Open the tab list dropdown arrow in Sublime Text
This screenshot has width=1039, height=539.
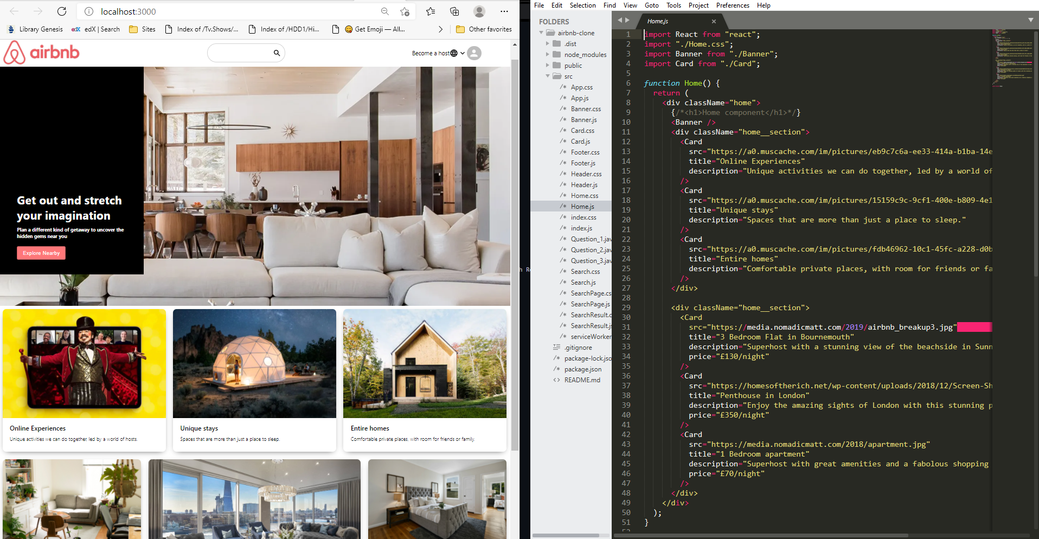coord(1030,20)
